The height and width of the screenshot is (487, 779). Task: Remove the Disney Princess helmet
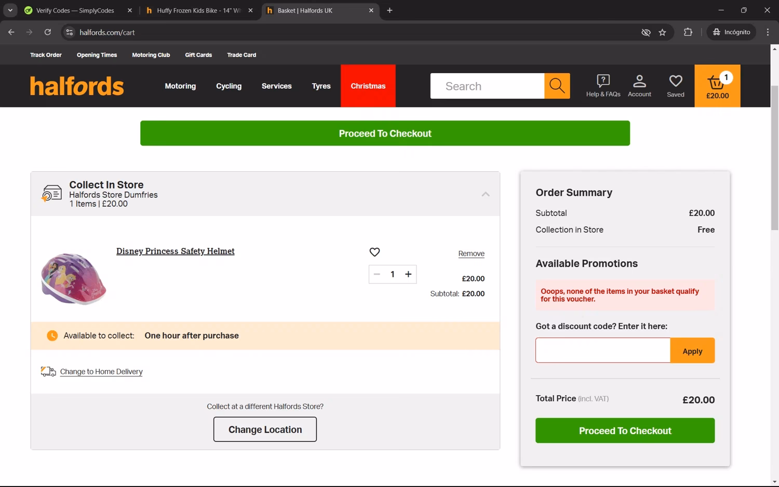(x=471, y=254)
